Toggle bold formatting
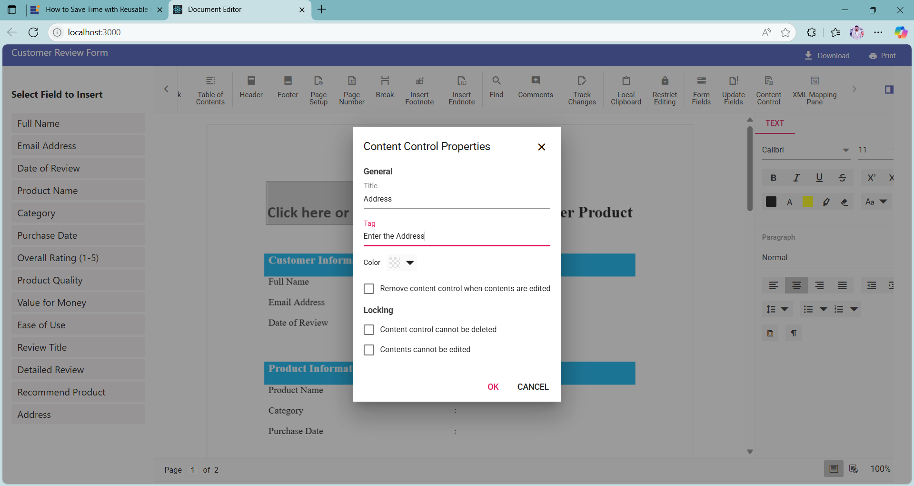The height and width of the screenshot is (486, 914). pyautogui.click(x=773, y=177)
